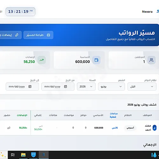Image resolution: width=159 pixels, height=159 pixels.
Task: Click the الأساسي column header
Action: point(98,115)
